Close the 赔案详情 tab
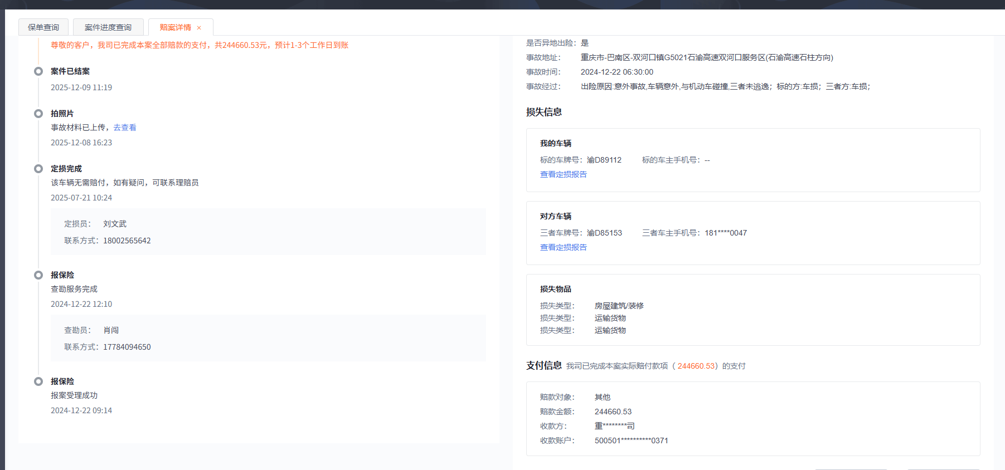Image resolution: width=1005 pixels, height=470 pixels. [199, 28]
